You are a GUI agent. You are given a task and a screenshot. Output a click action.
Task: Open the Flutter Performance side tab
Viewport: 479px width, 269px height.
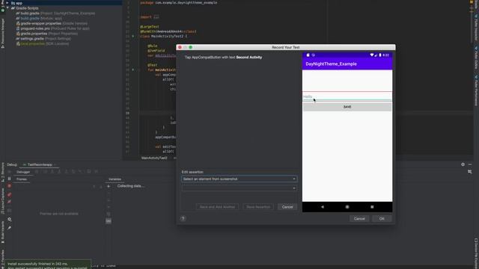[476, 90]
